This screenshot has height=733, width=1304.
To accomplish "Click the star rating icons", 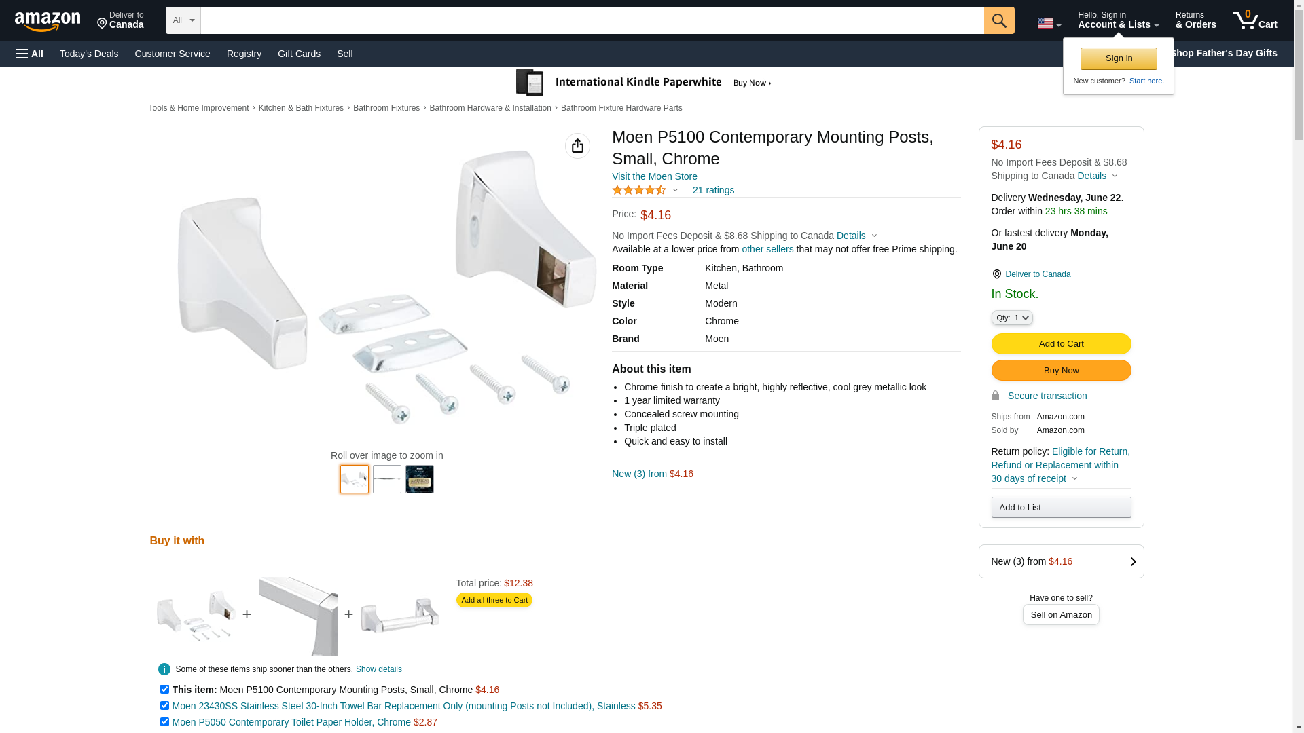I will [639, 191].
